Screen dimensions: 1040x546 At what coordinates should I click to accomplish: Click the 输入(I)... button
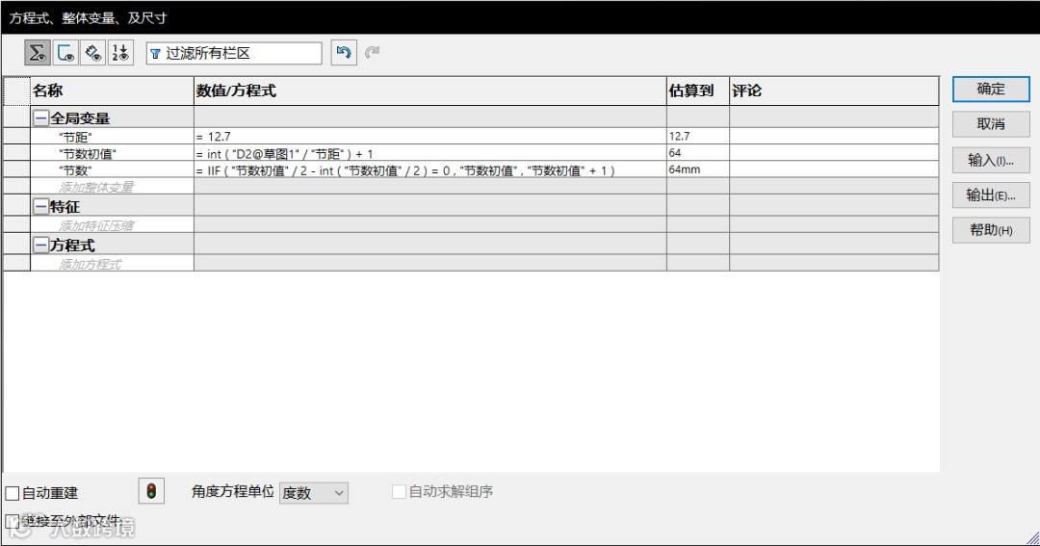coord(991,160)
